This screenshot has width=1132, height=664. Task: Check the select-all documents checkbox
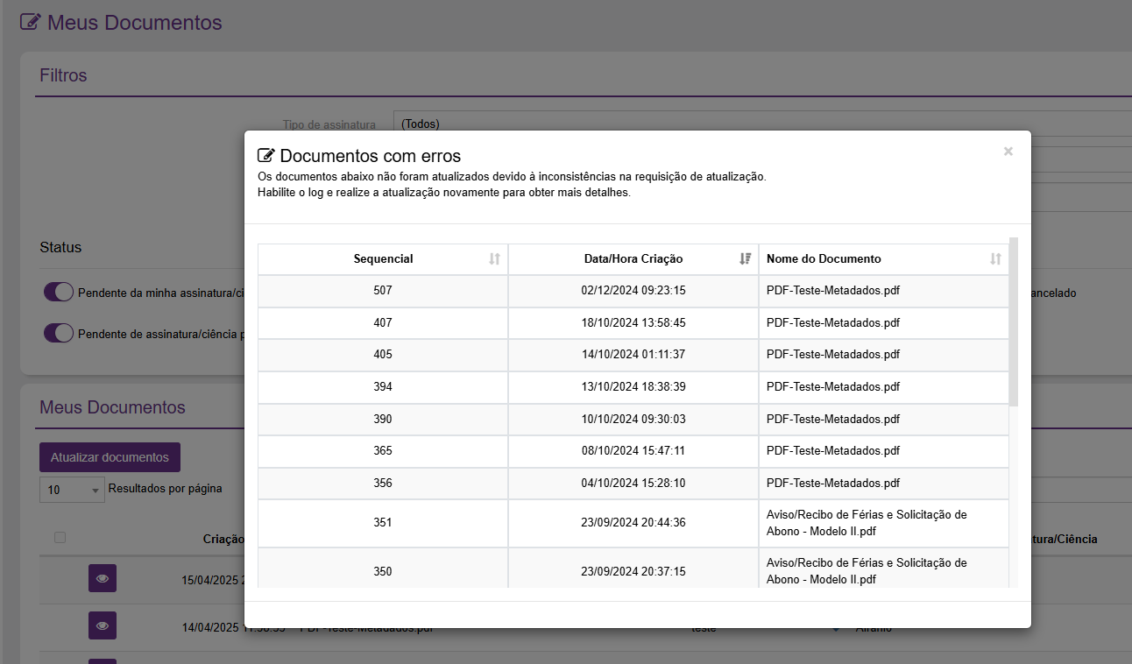click(60, 538)
